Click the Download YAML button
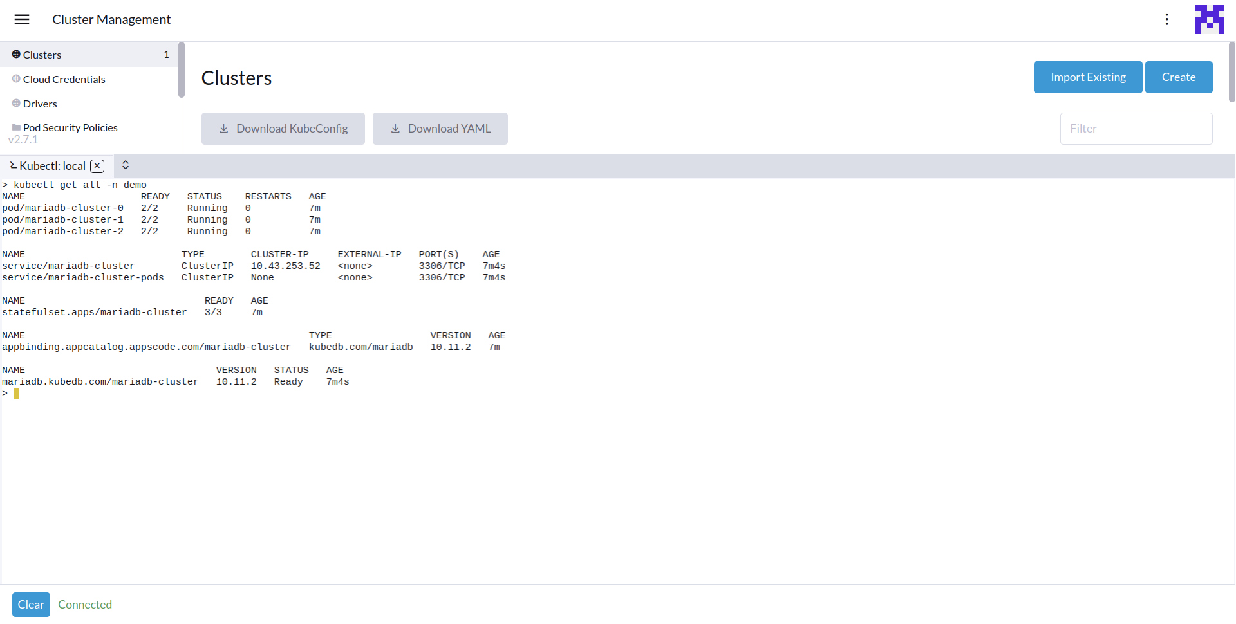Viewport: 1236px width, 624px height. point(440,129)
